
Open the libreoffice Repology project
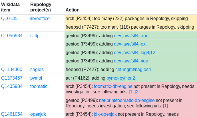tap(40, 19)
